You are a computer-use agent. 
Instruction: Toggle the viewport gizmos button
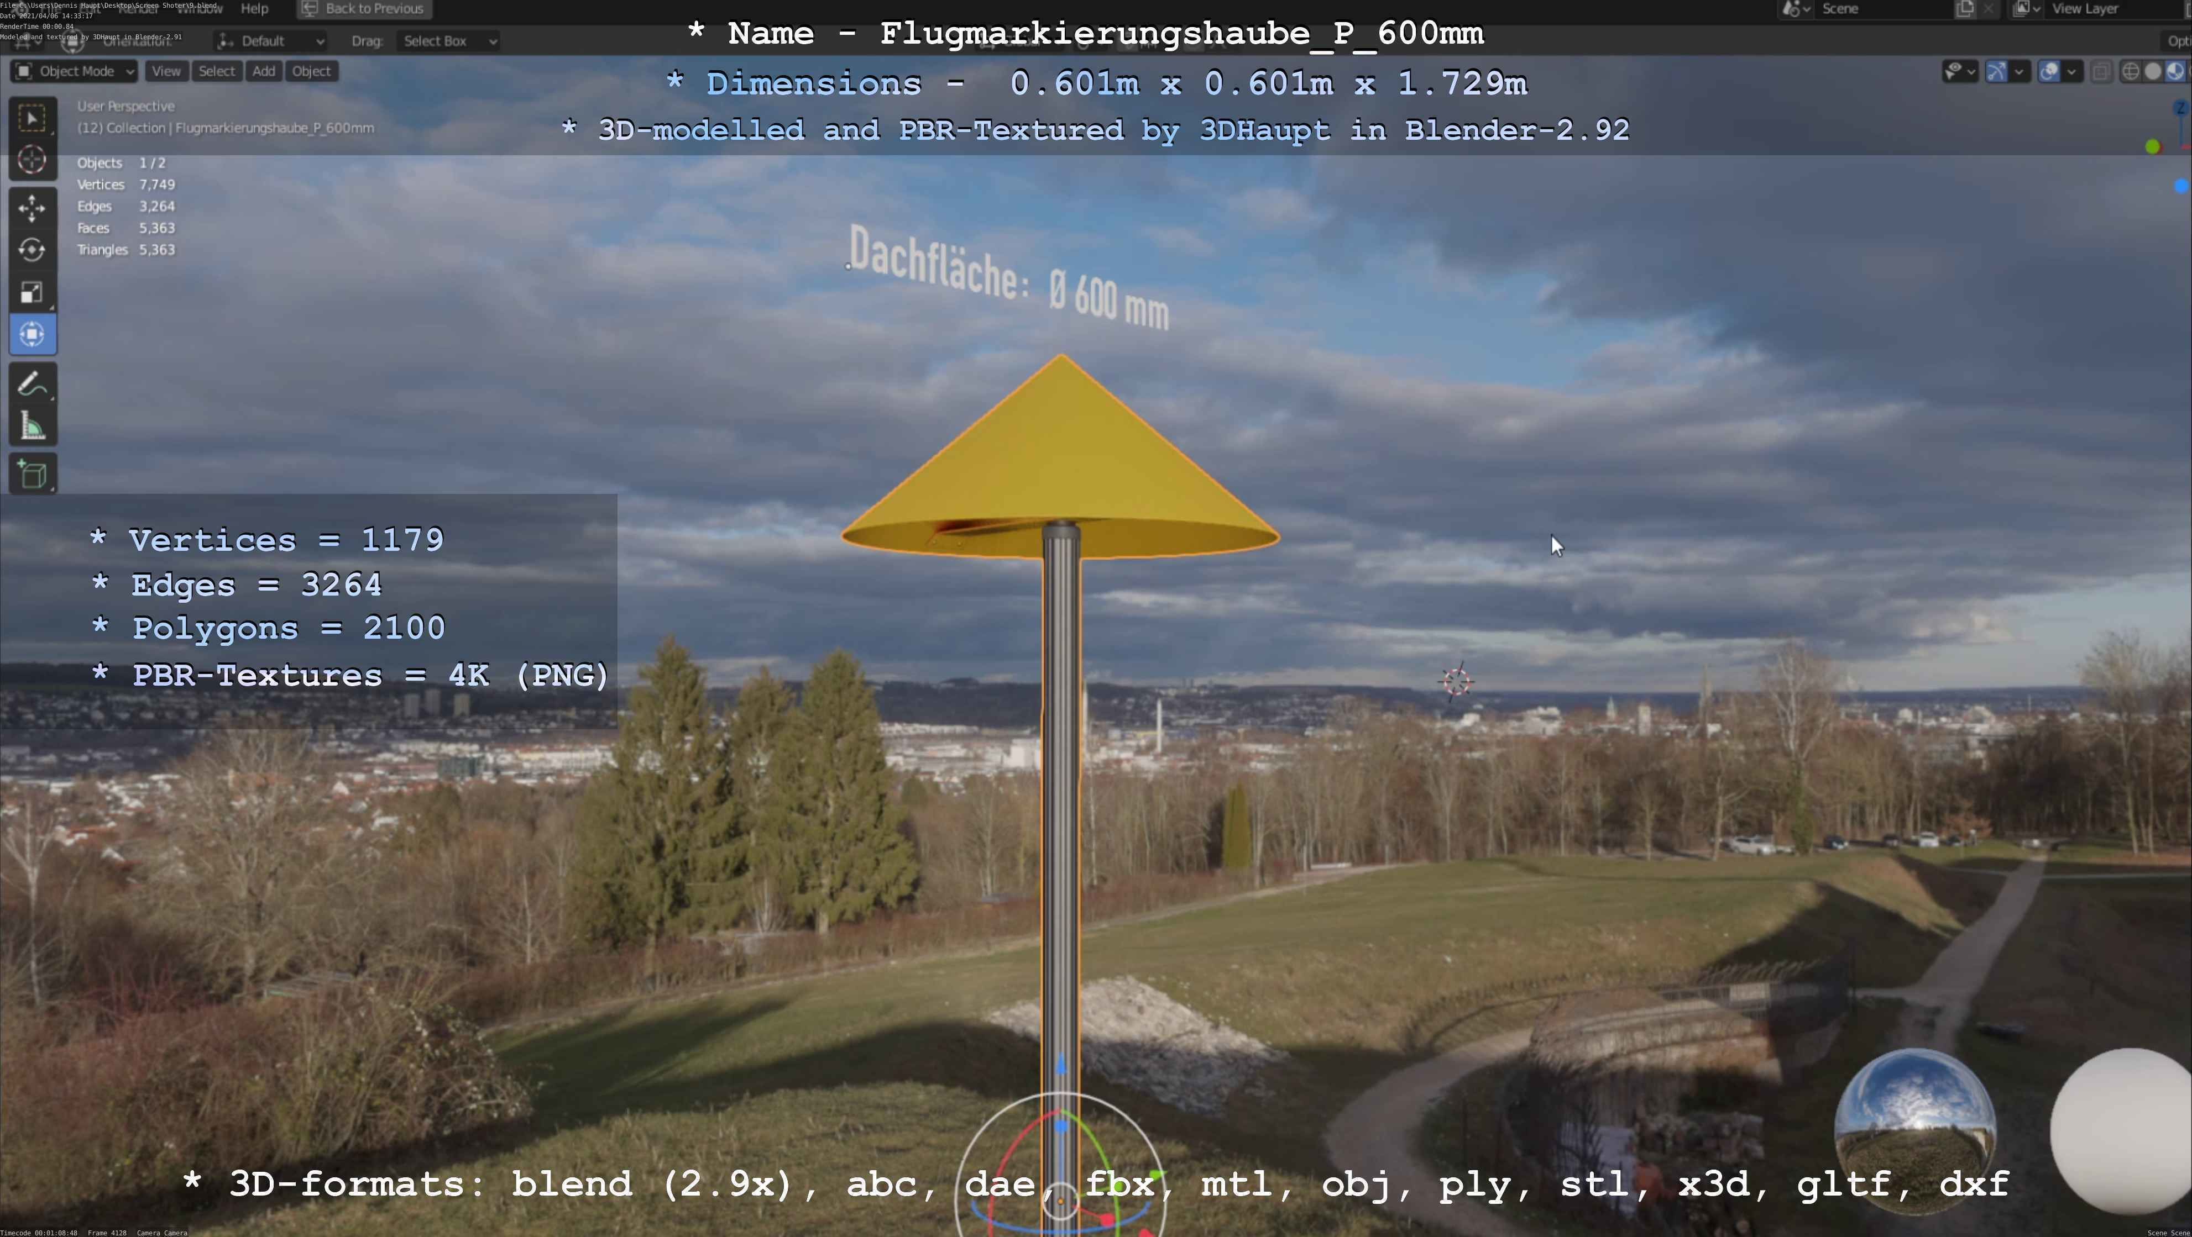coord(1996,71)
